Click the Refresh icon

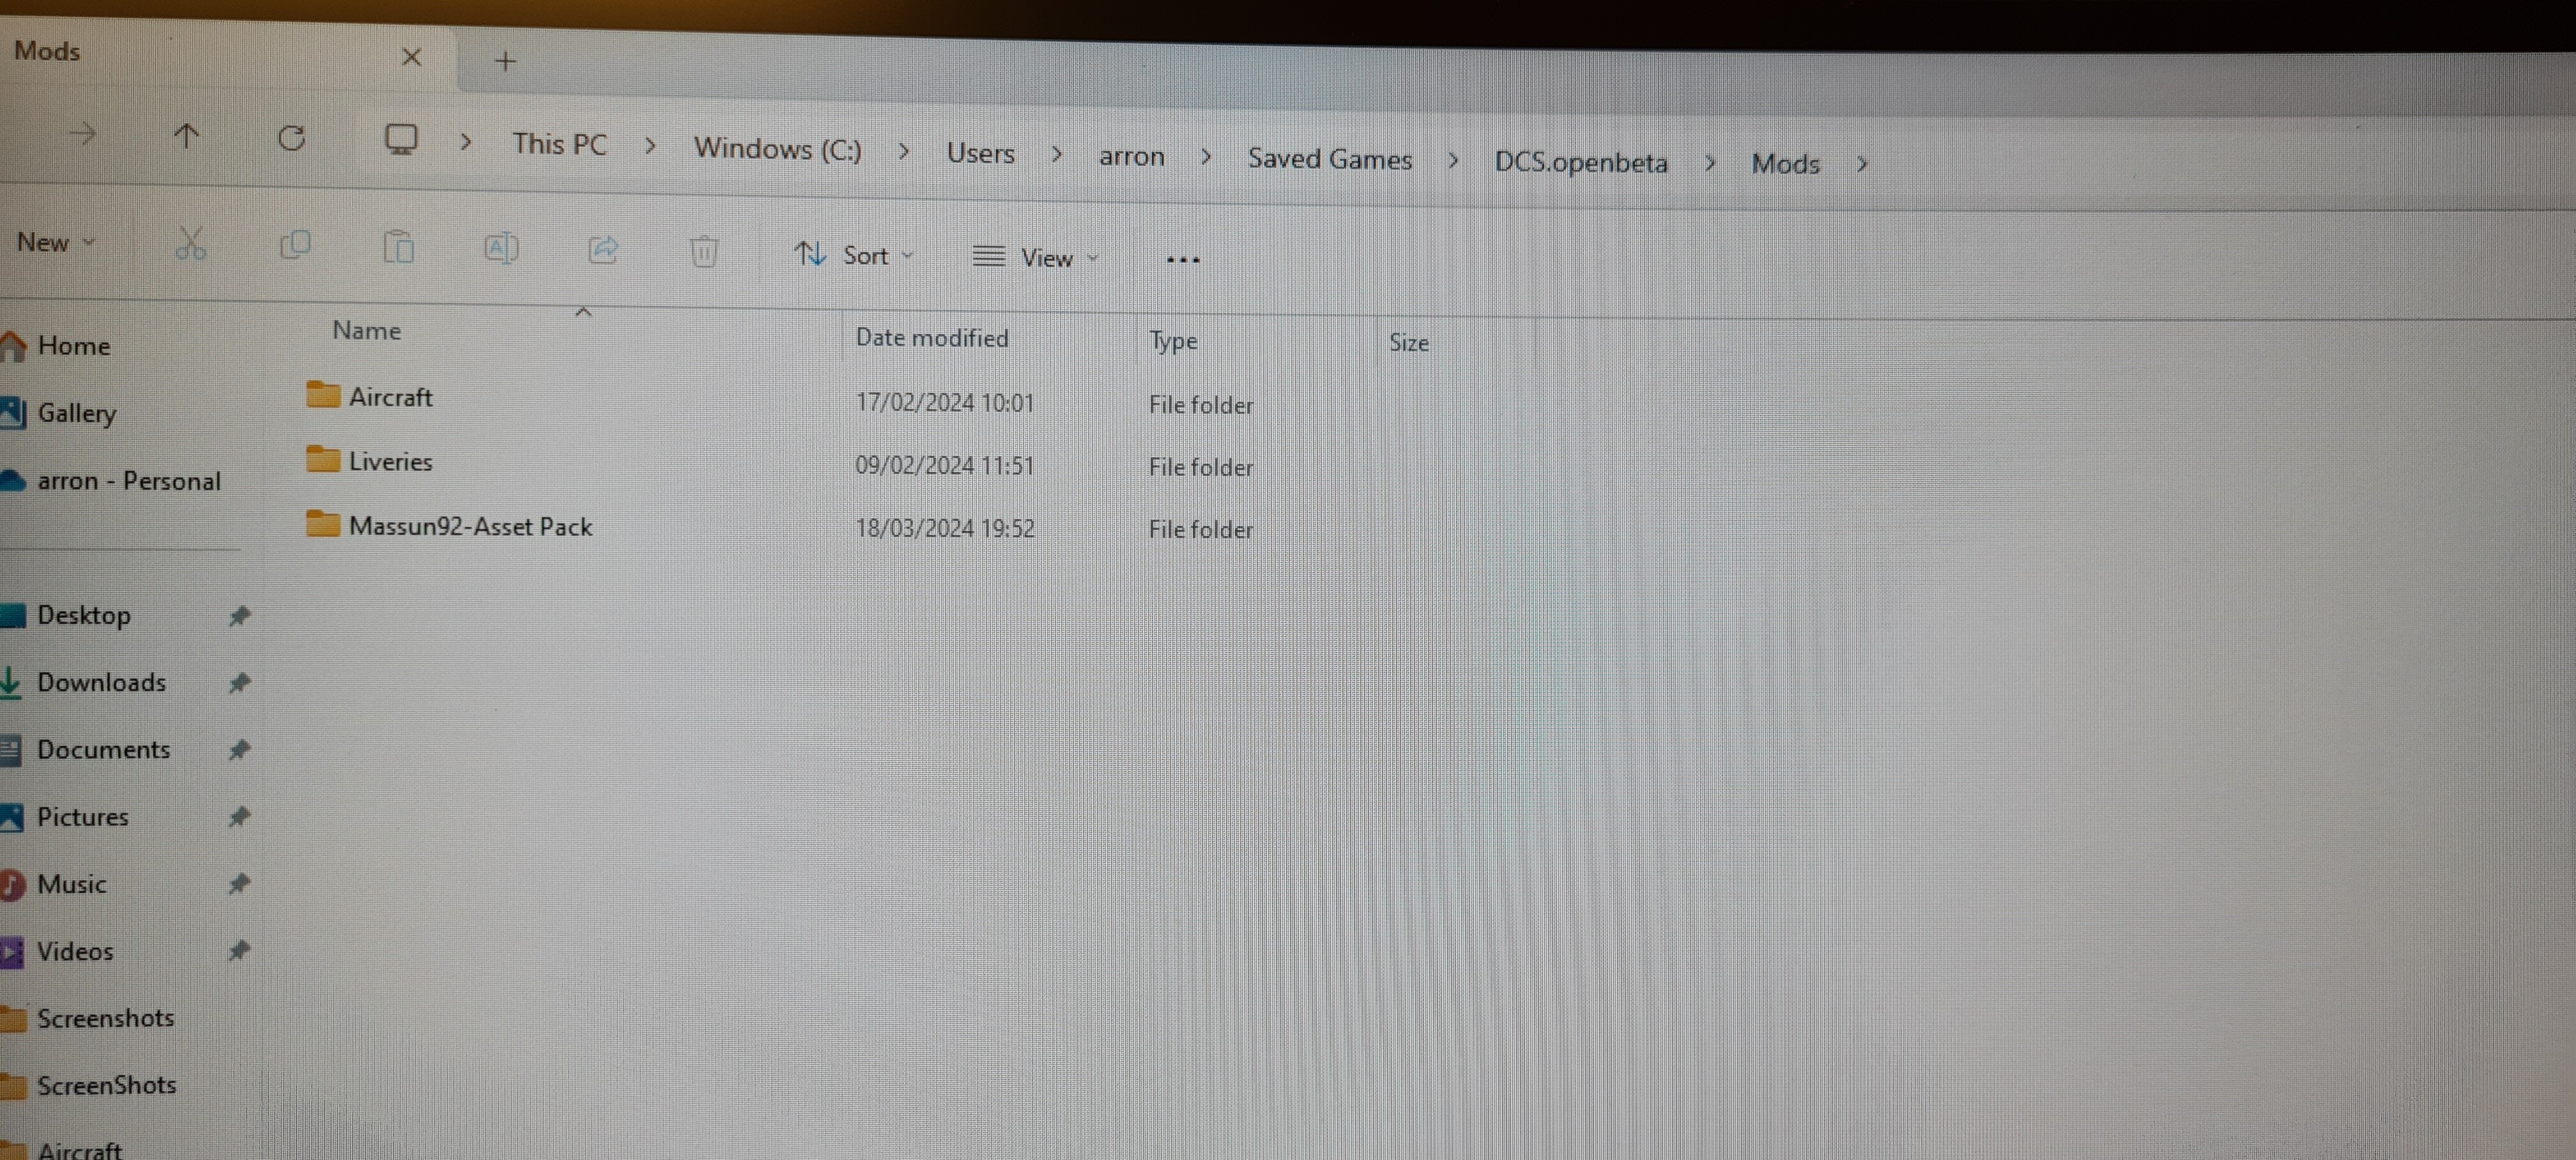tap(291, 138)
